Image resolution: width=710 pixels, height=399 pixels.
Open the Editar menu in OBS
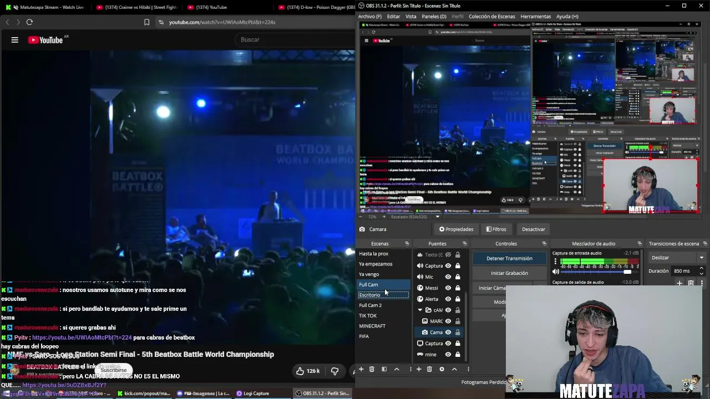coord(393,17)
